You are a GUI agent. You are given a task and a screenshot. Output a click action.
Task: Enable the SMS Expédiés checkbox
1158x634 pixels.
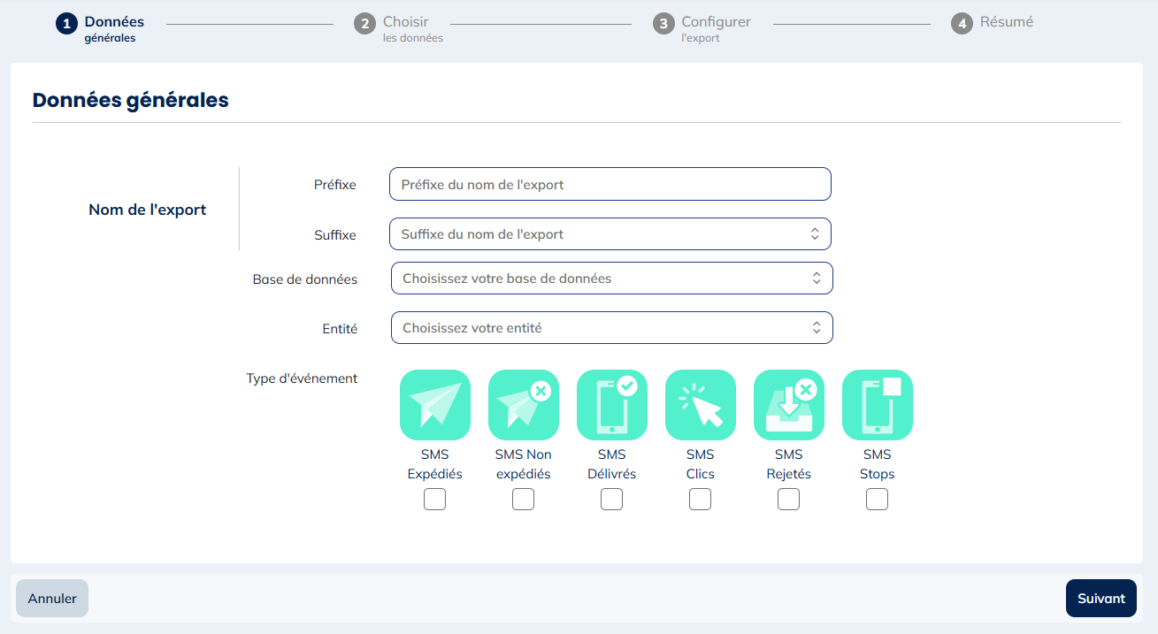point(434,500)
